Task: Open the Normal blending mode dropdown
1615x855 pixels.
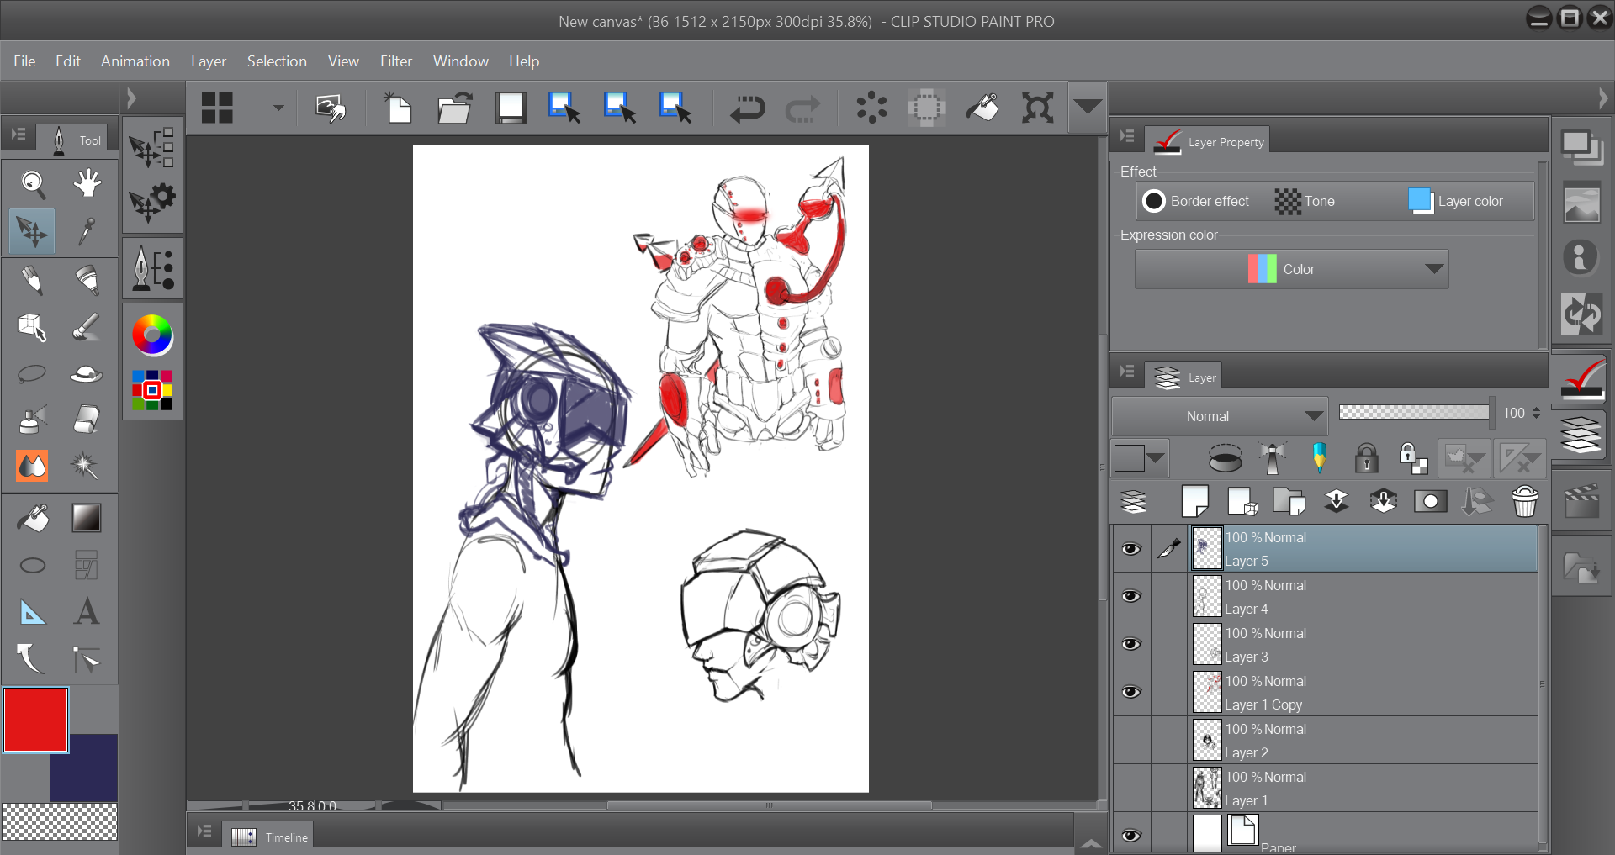Action: pyautogui.click(x=1219, y=416)
